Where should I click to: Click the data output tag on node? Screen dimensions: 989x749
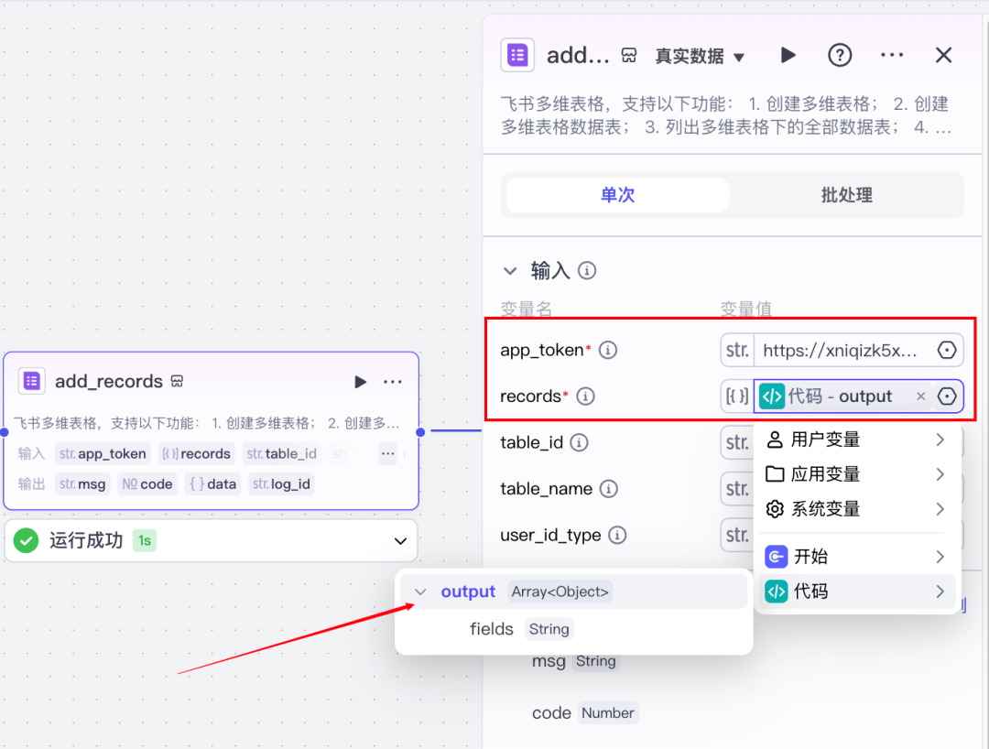[212, 483]
